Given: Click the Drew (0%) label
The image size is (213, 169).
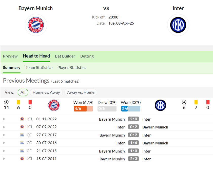Looking at the screenshot, I should coord(107,102).
